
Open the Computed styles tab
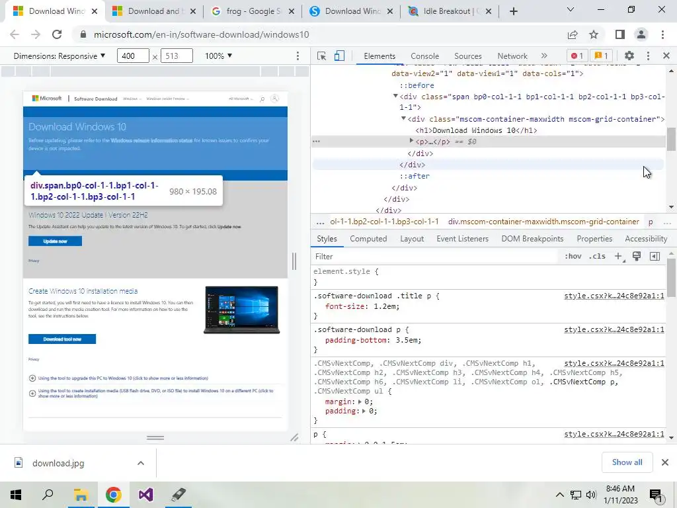(368, 239)
